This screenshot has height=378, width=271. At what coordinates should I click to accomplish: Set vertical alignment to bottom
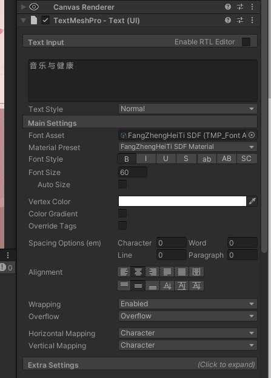click(153, 286)
